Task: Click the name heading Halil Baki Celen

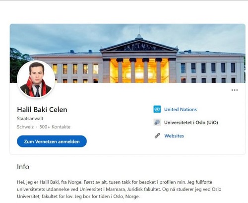Action: point(42,110)
